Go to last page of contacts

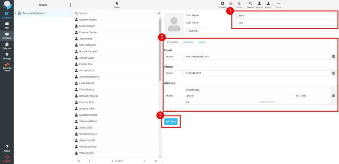click(156, 161)
